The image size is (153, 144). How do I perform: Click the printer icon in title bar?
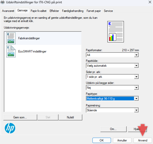3,2
